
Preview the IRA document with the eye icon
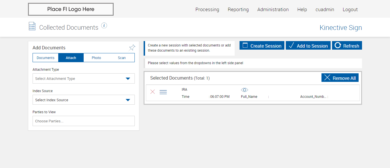(x=244, y=90)
